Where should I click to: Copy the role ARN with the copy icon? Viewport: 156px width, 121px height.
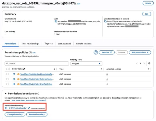pos(56,21)
